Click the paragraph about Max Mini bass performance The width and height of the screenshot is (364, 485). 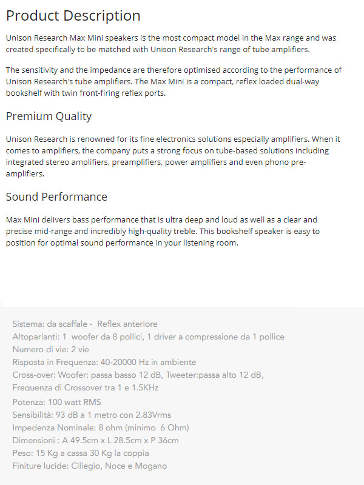tap(163, 232)
